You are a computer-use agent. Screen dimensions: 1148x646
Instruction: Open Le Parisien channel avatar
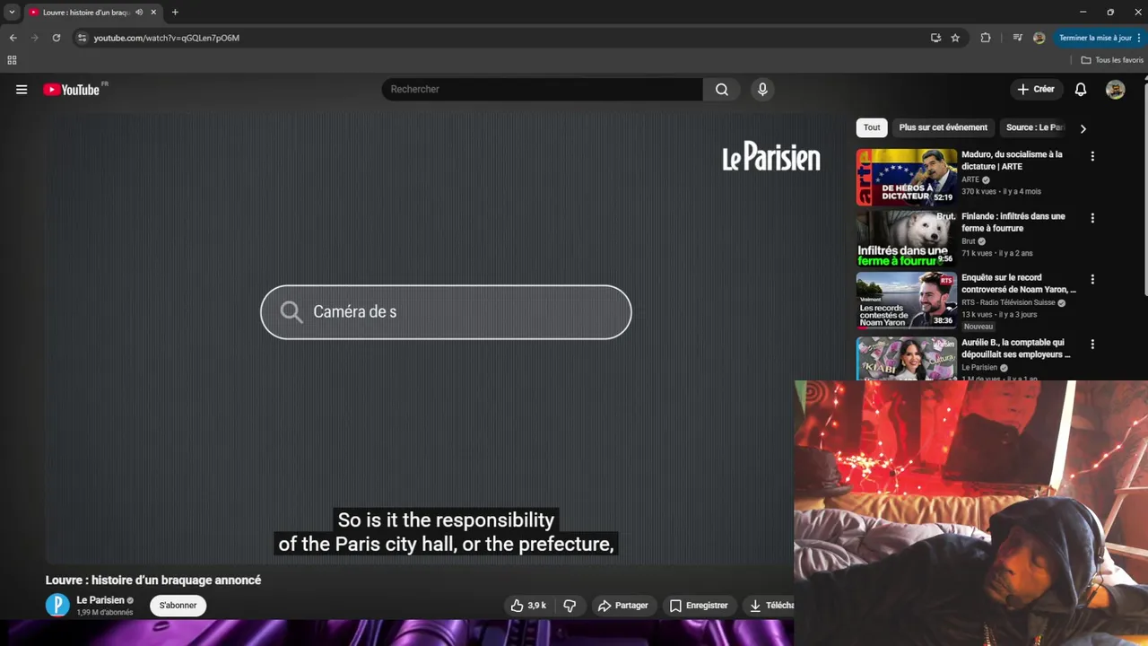coord(57,606)
